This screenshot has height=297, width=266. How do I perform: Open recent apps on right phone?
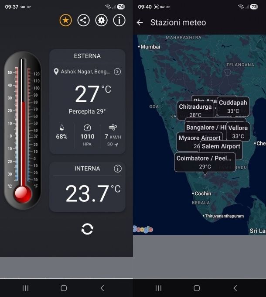click(x=158, y=288)
